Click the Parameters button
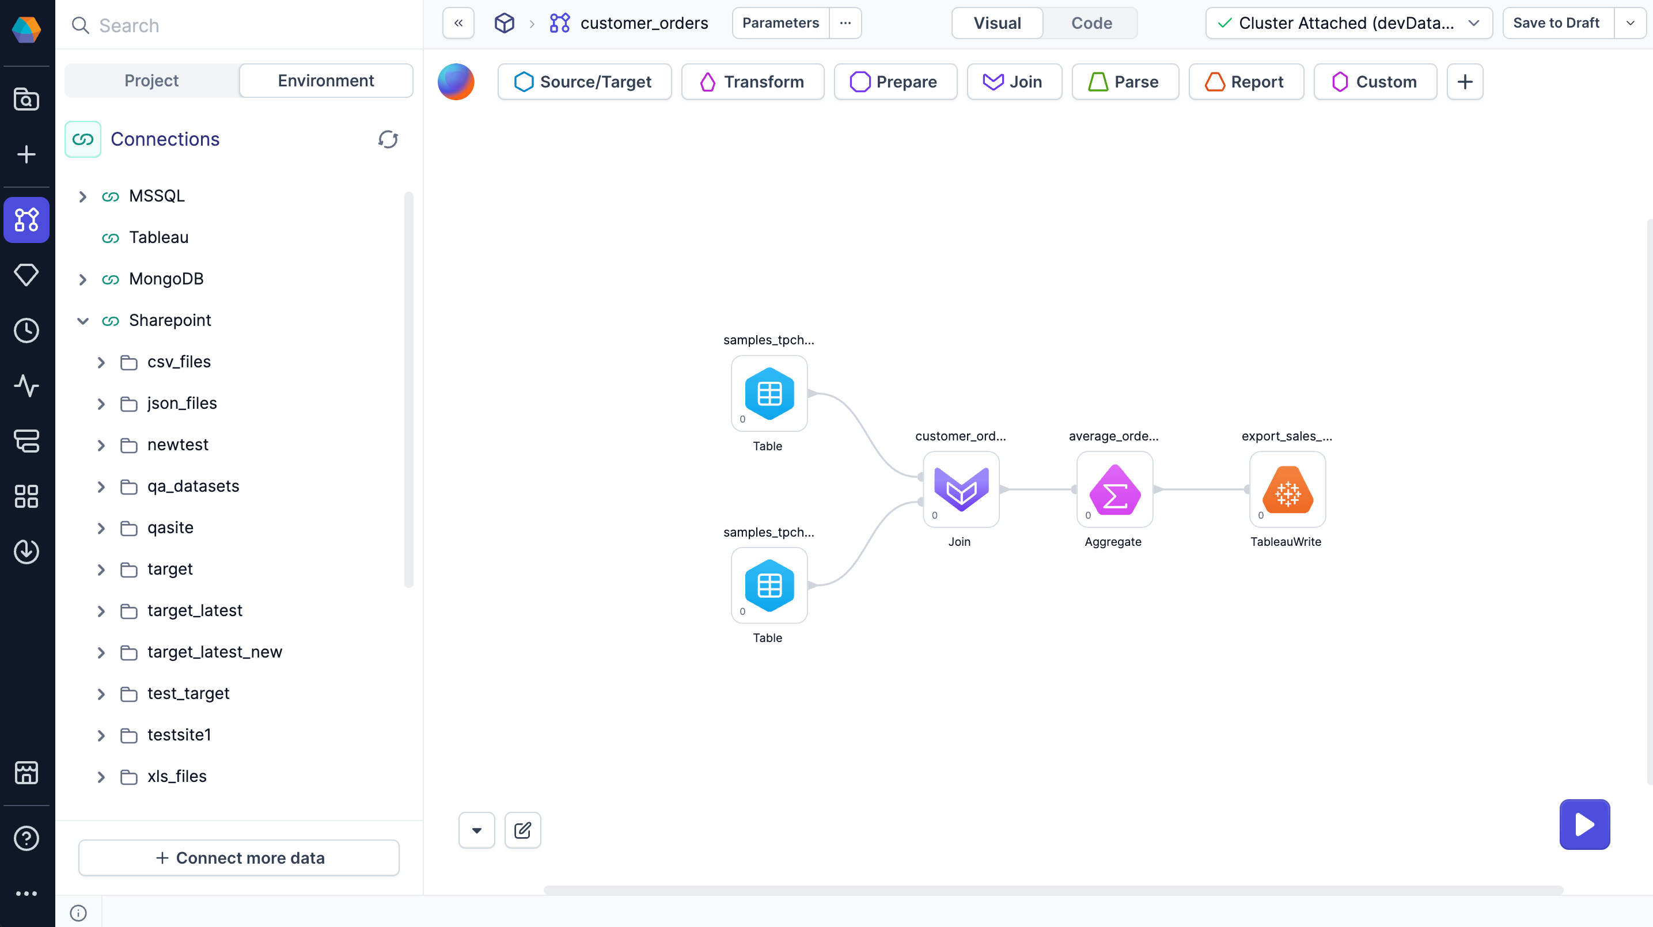Viewport: 1653px width, 927px height. 780,23
